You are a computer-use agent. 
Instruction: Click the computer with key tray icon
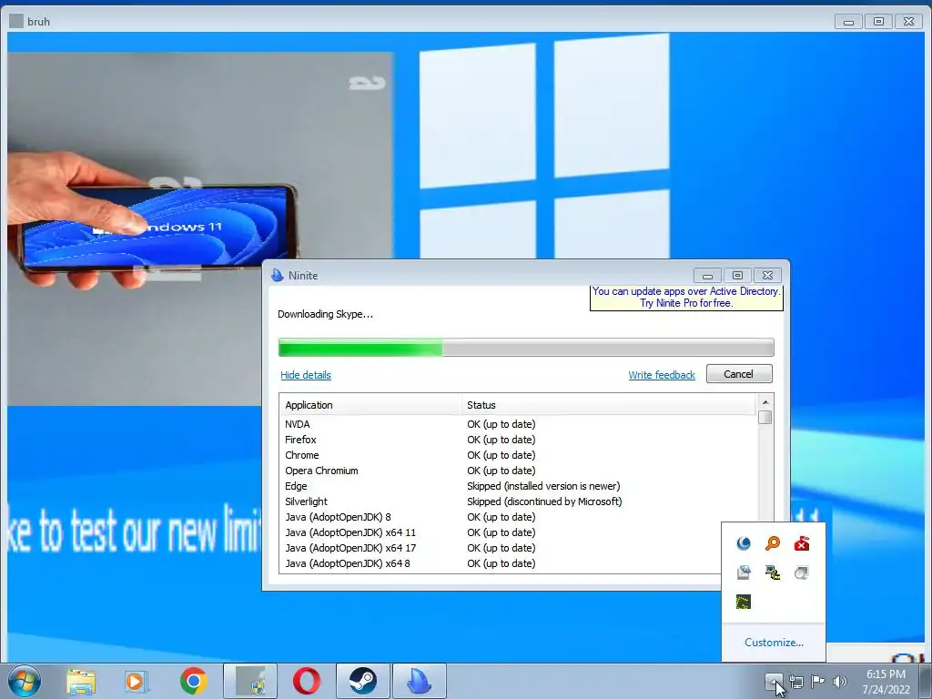[772, 572]
